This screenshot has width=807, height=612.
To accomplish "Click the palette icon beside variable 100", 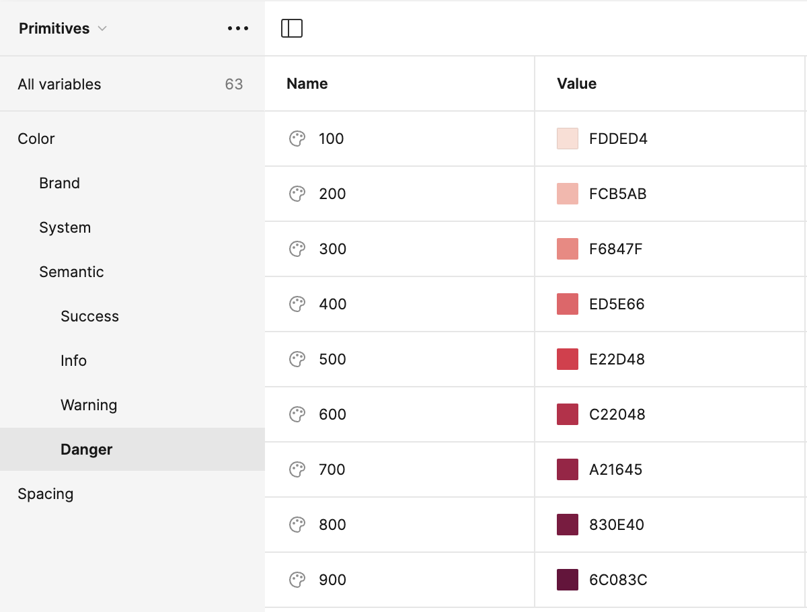I will pyautogui.click(x=297, y=139).
